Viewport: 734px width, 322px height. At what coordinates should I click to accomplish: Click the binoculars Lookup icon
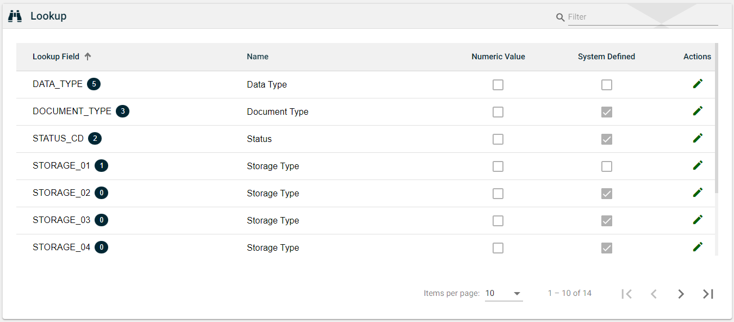tap(15, 16)
